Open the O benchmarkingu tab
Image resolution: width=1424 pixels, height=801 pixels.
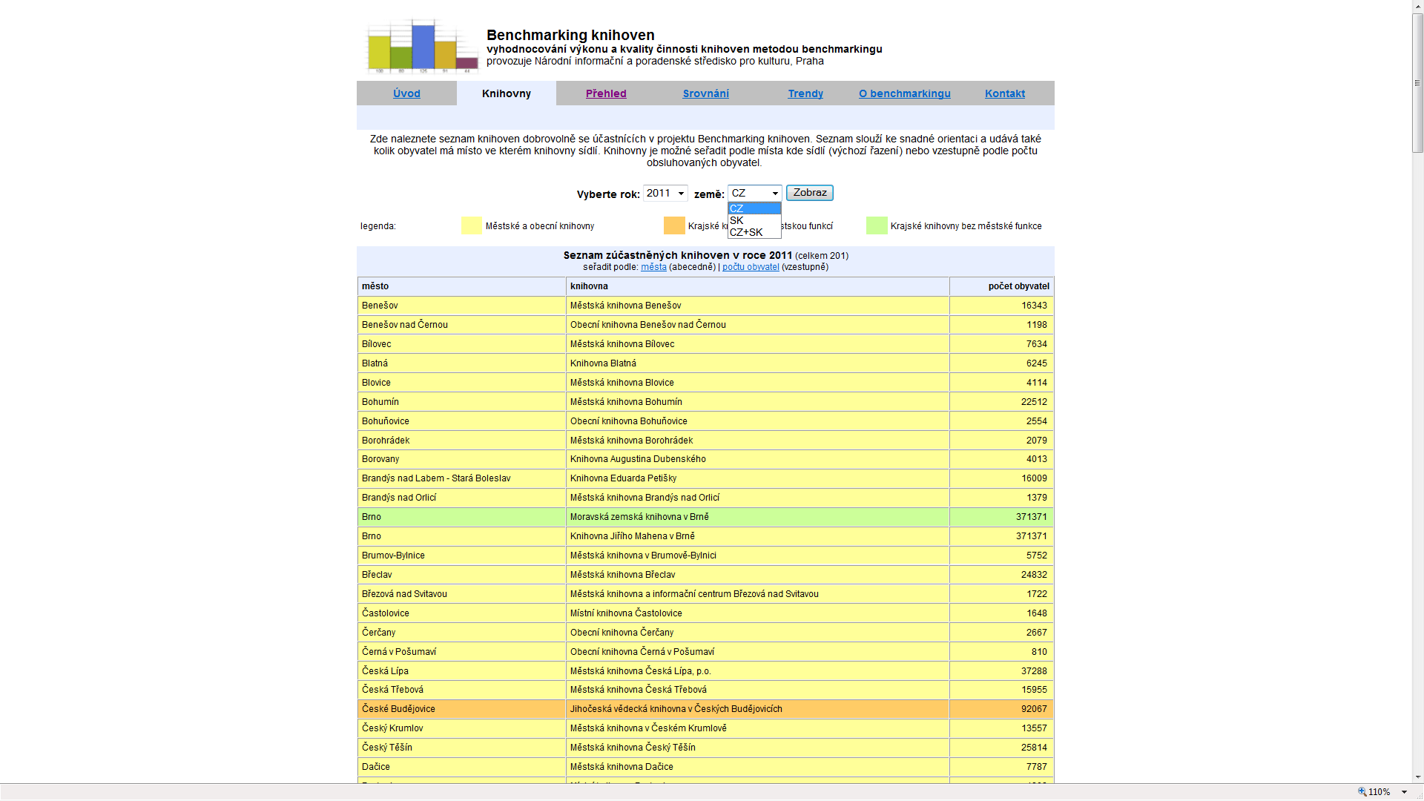click(x=905, y=93)
